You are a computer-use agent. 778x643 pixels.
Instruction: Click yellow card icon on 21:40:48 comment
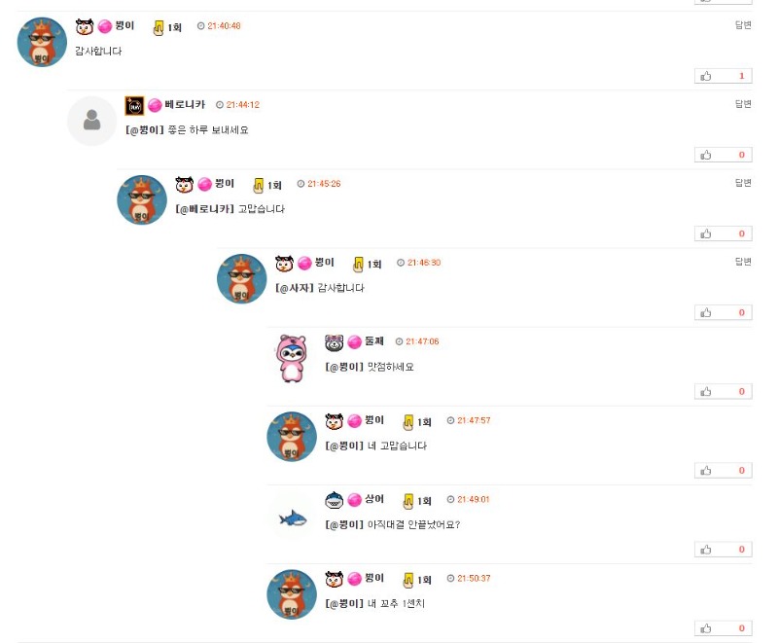pos(159,28)
